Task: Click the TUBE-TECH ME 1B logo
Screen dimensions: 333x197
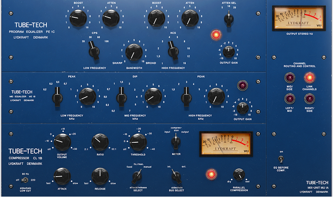Action: point(22,92)
